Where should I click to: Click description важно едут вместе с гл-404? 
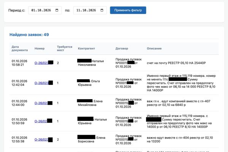(x=180, y=139)
